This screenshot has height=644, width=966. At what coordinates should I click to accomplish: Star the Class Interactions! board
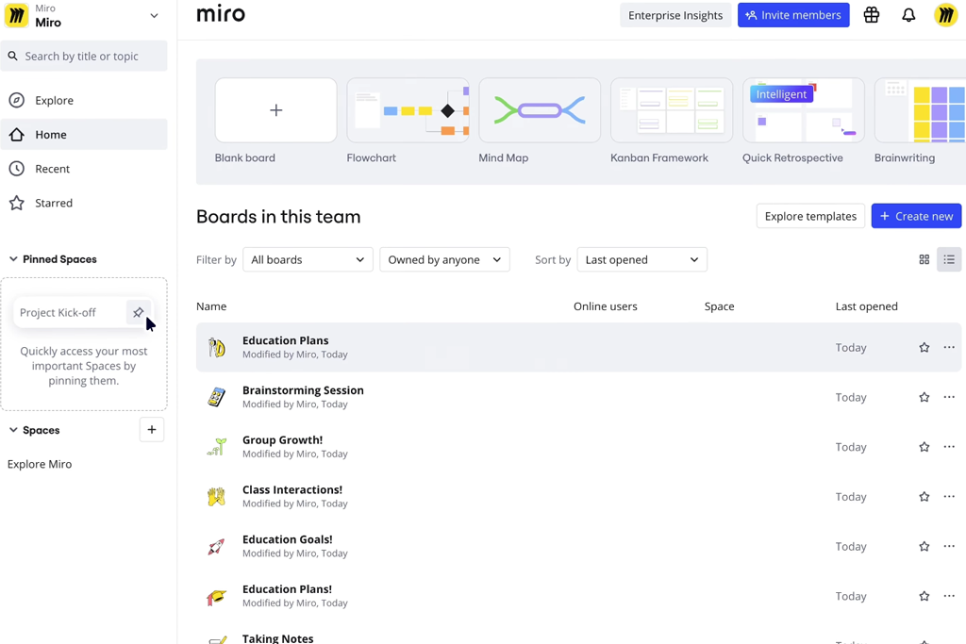(x=924, y=497)
